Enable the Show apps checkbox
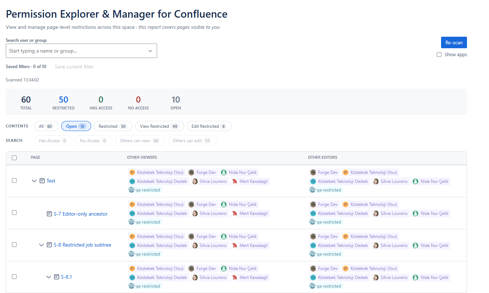 [x=439, y=55]
